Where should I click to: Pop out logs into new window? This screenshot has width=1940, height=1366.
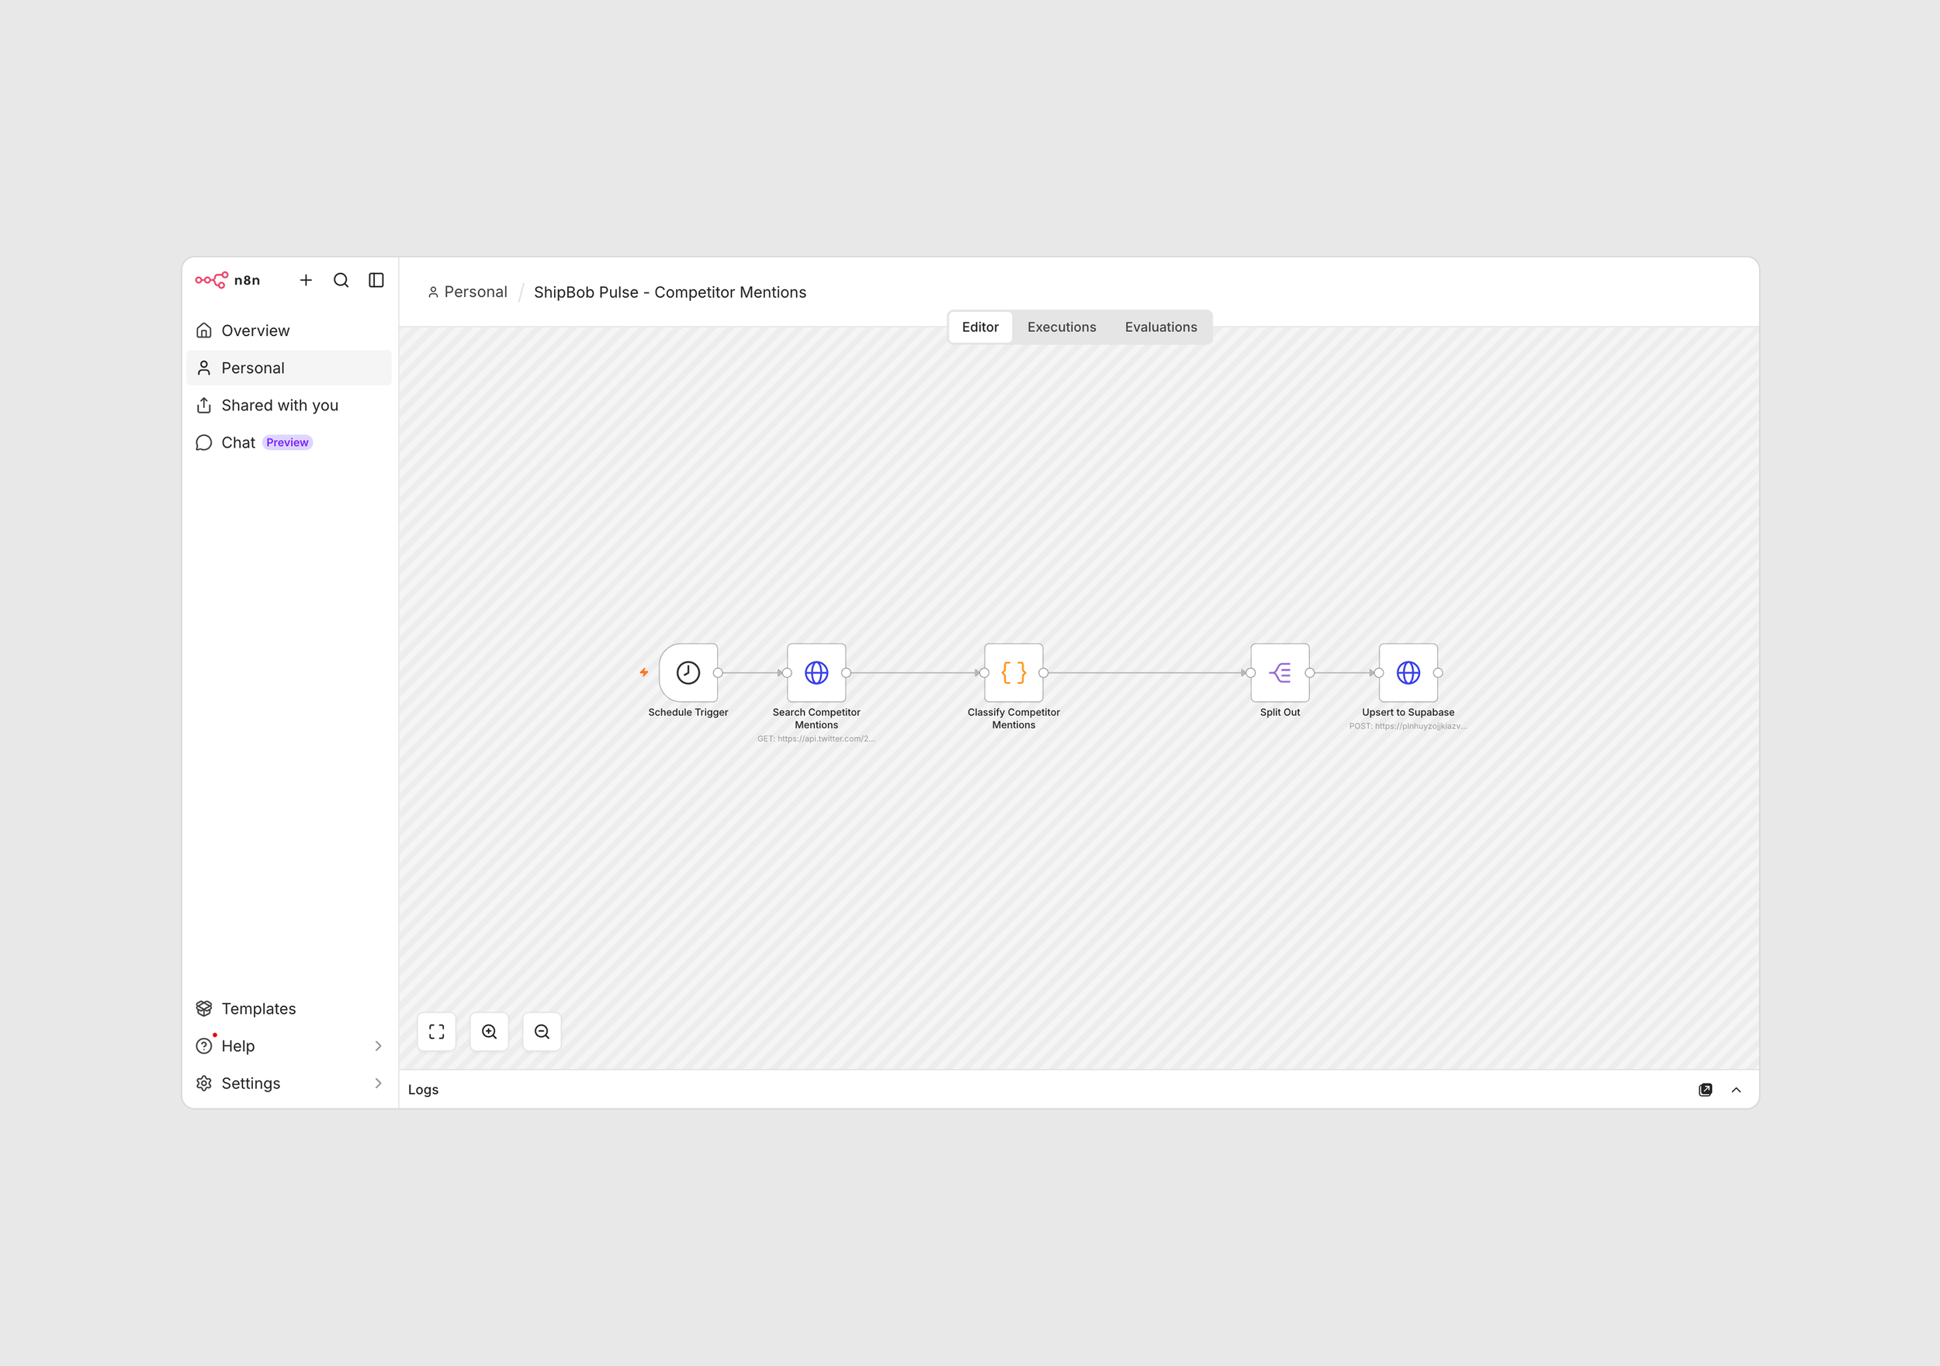pos(1705,1090)
